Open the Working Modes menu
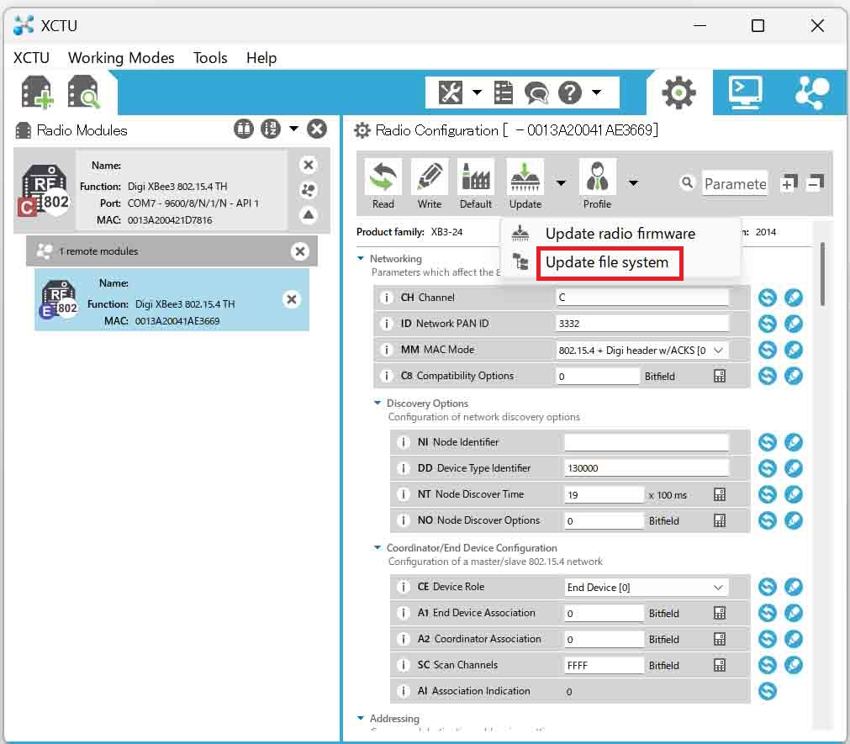Screen dimensions: 850x744 click(121, 58)
